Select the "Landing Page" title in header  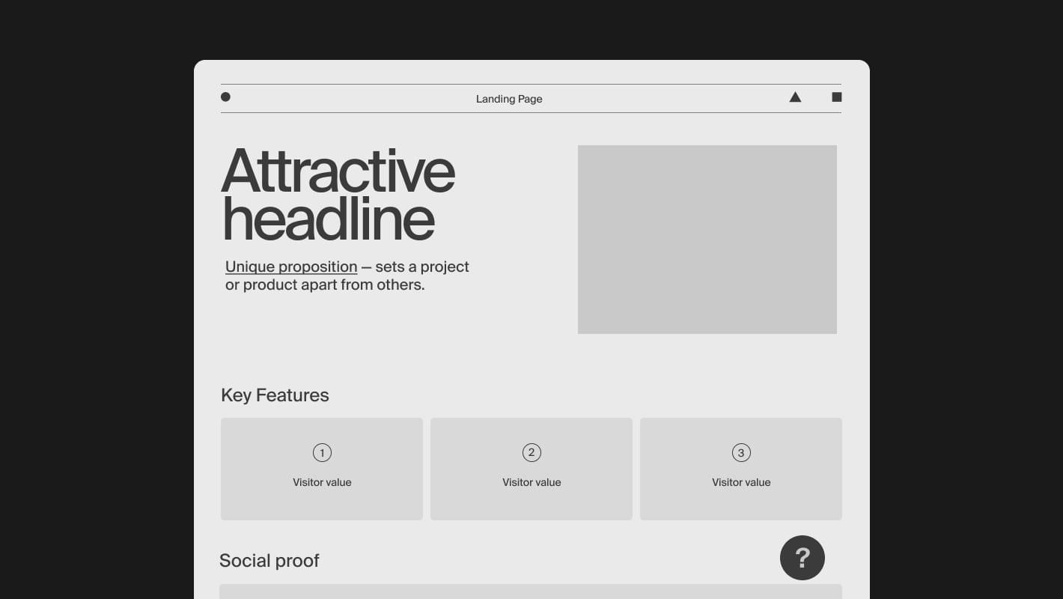(x=509, y=99)
